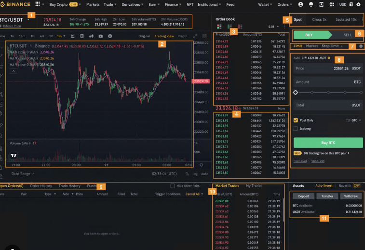Toggle the Post Only checkbox
This screenshot has height=250, width=365.
coord(296,120)
